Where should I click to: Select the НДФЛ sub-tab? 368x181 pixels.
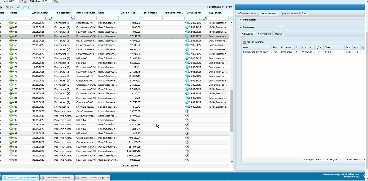click(279, 34)
